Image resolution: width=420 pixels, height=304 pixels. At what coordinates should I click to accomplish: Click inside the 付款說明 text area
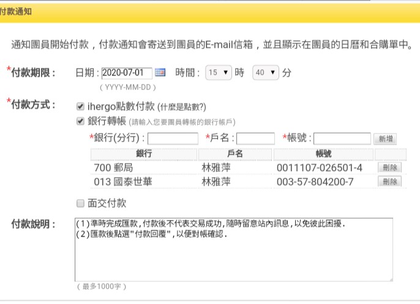234,249
